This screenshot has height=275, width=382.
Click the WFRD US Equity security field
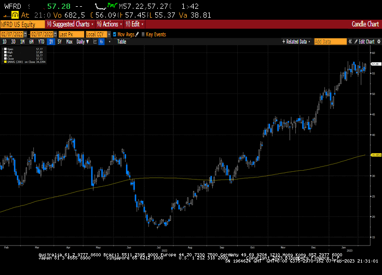[22, 24]
